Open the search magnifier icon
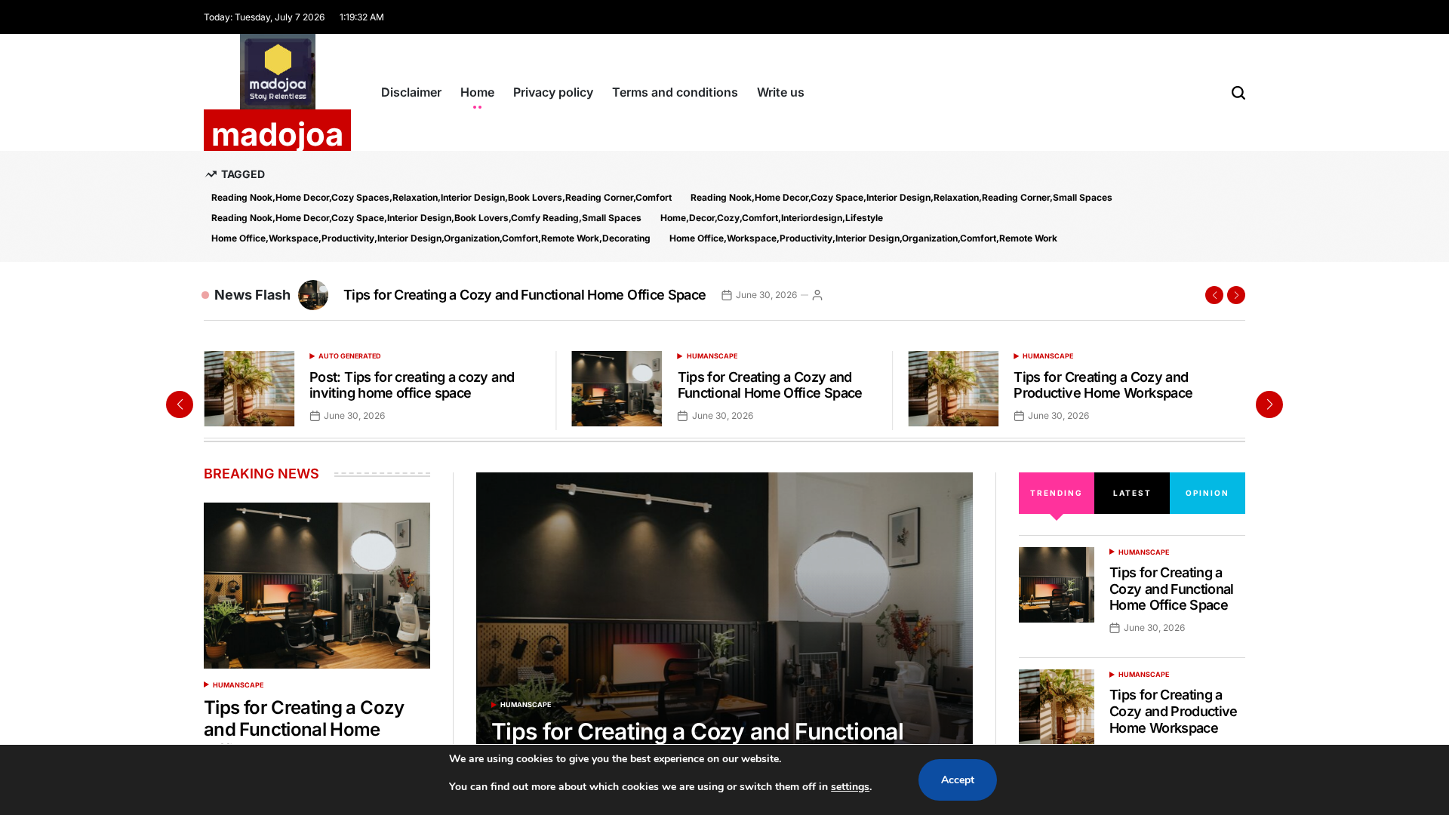Viewport: 1449px width, 815px height. coord(1238,93)
